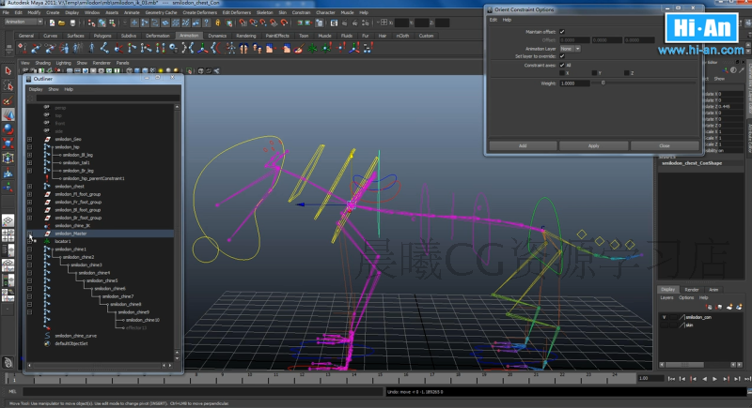Open the viewport Shading menu

pyautogui.click(x=42, y=63)
